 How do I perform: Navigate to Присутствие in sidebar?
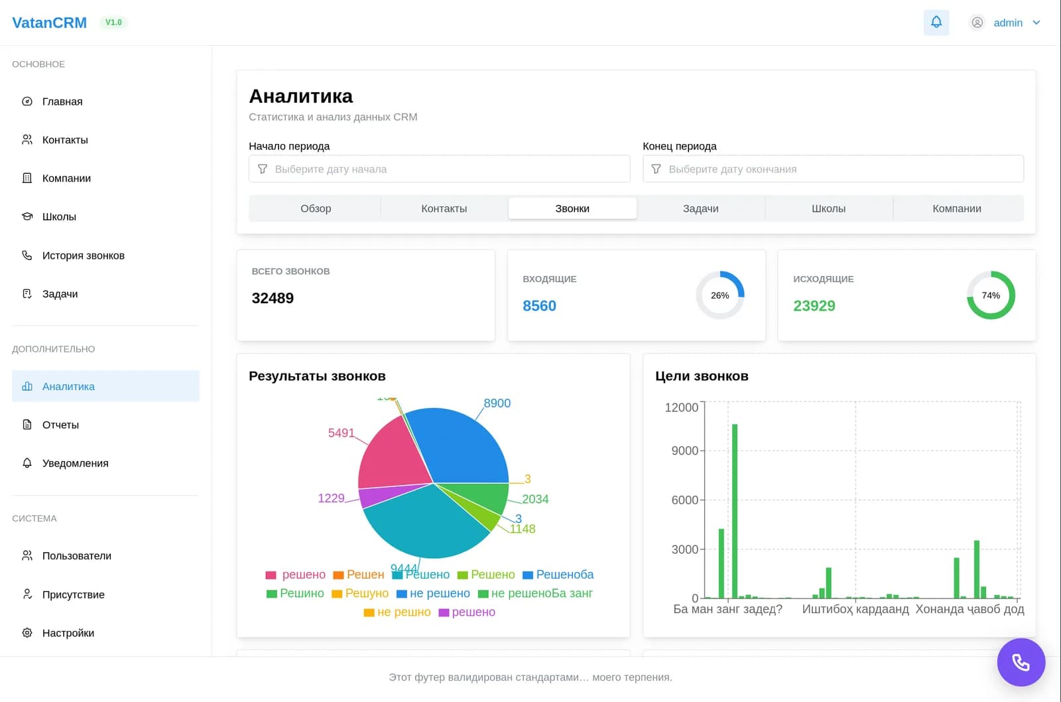coord(105,595)
